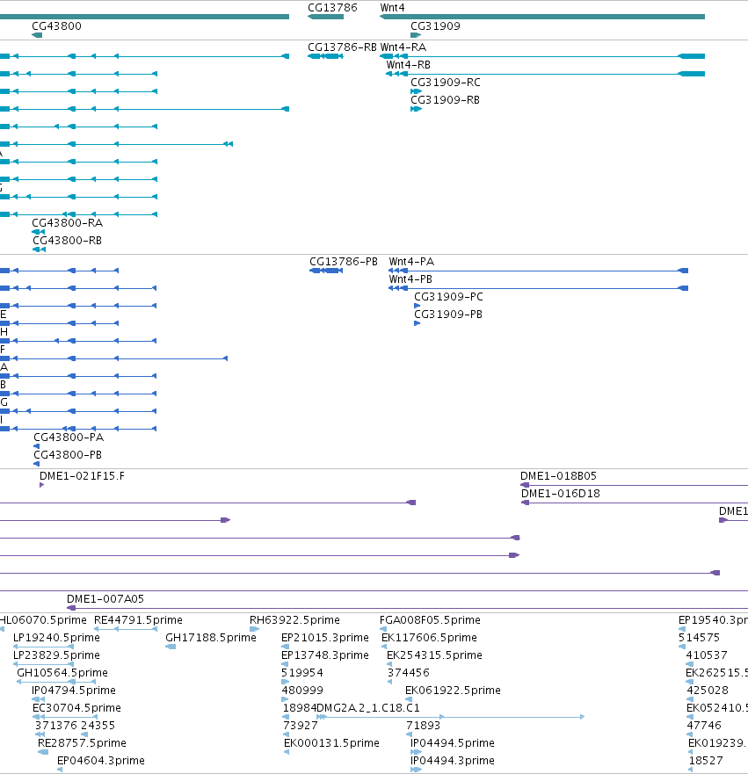Viewport: 748px width, 774px height.
Task: Click feature label DME1-018B05
Action: (558, 476)
